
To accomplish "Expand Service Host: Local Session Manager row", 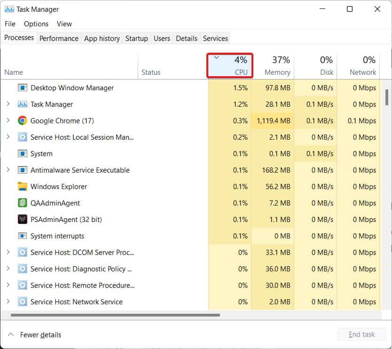I will 8,137.
